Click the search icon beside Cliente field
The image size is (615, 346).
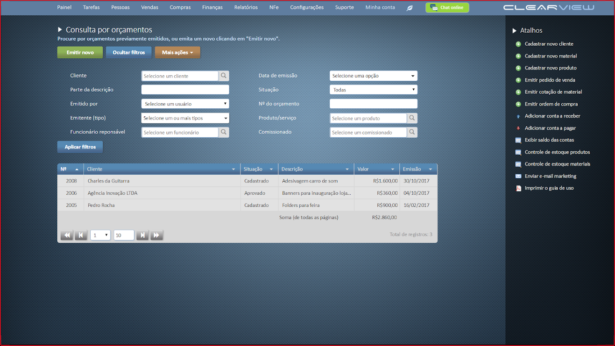(x=224, y=76)
